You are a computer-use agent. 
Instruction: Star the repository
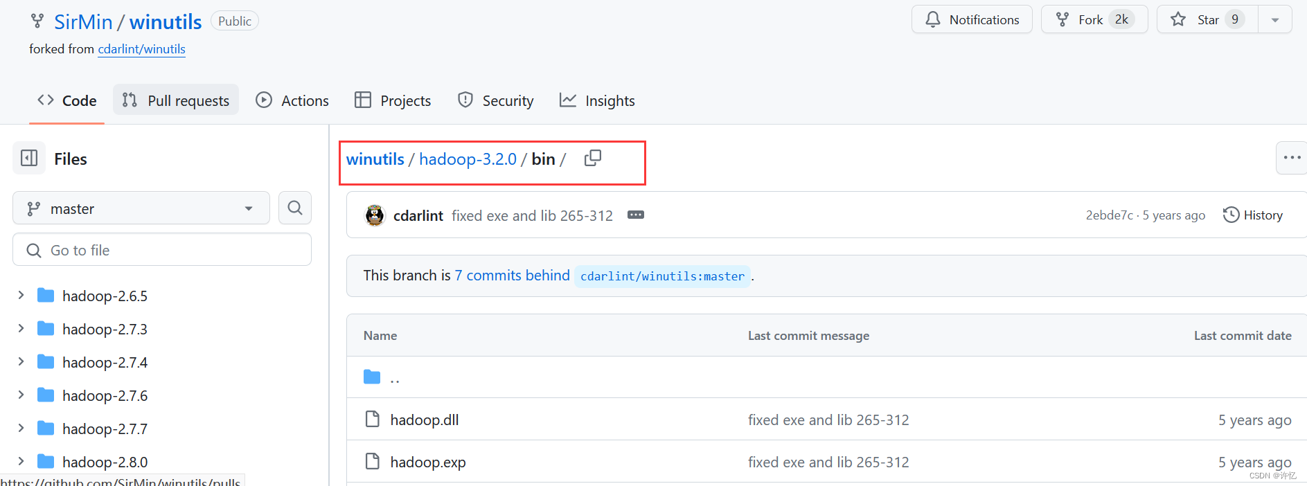click(1207, 19)
